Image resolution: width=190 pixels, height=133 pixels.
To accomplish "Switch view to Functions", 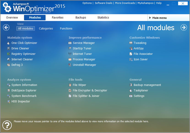I will point(66,29).
